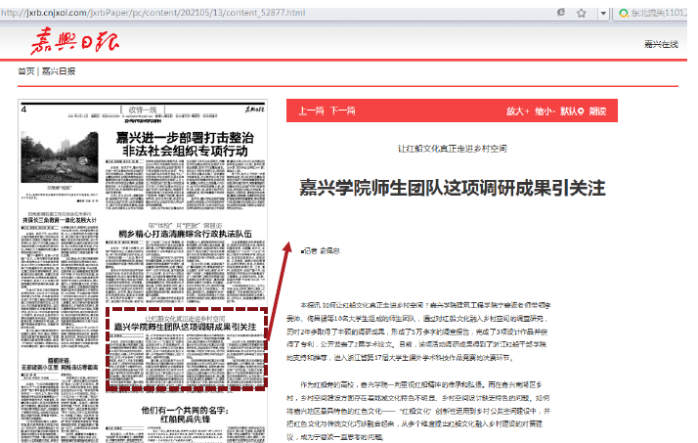
Task: Open 嘉兴在线 link at top right
Action: tap(661, 45)
